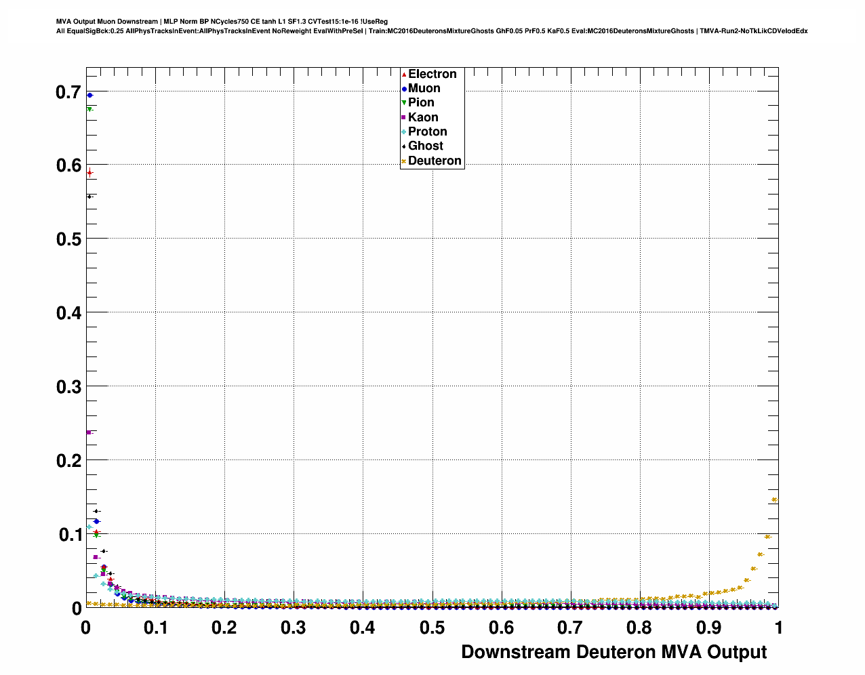Click the black Ghost data point near 0.56
The width and height of the screenshot is (865, 675).
(x=89, y=197)
